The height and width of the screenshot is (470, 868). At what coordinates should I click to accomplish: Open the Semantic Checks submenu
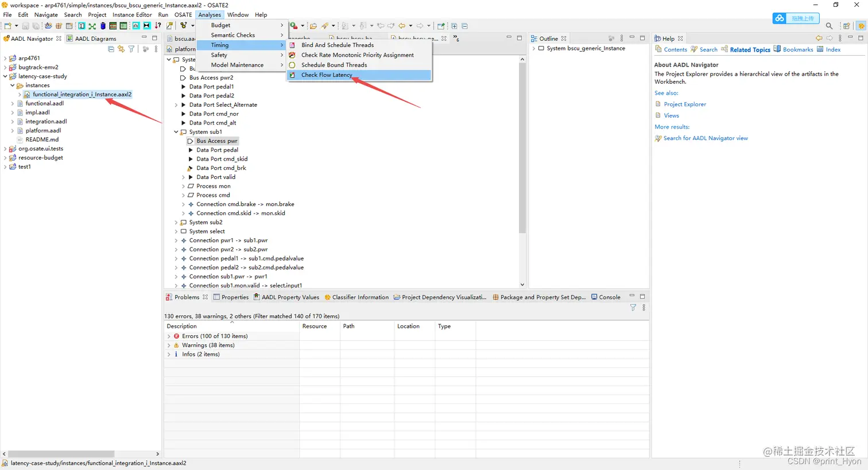click(x=241, y=35)
